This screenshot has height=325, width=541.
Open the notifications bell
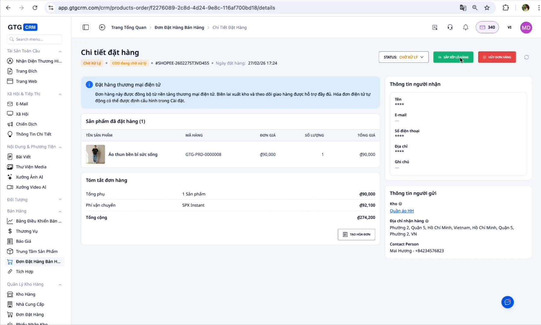[465, 27]
